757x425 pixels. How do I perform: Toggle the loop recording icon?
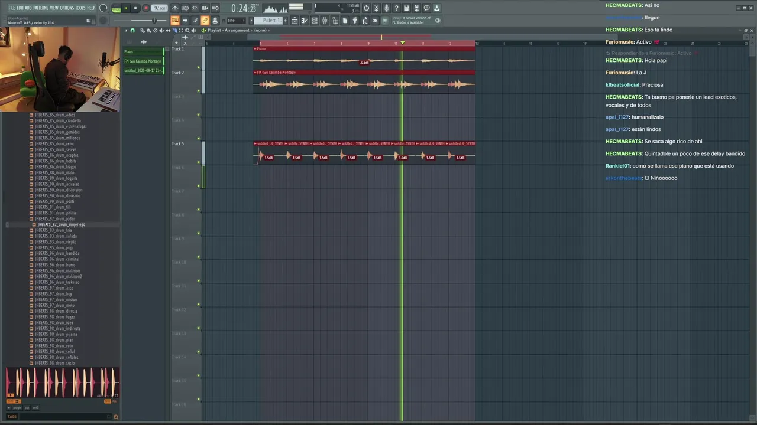pyautogui.click(x=215, y=8)
